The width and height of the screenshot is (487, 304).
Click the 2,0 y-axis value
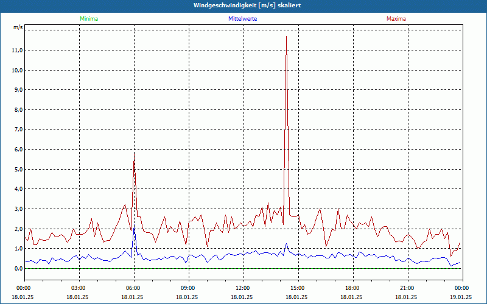(19, 229)
